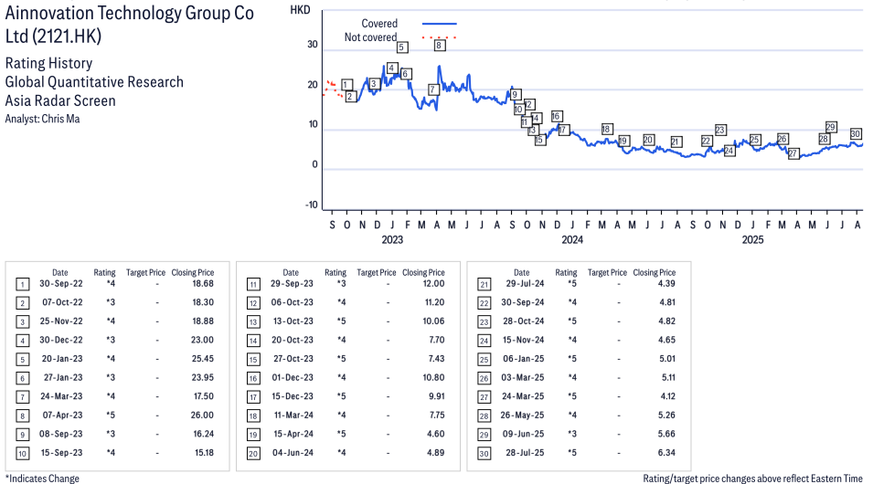Viewport: 873px width, 484px height.
Task: Click chart marker 5 above the January 2023 peak
Action: point(402,47)
